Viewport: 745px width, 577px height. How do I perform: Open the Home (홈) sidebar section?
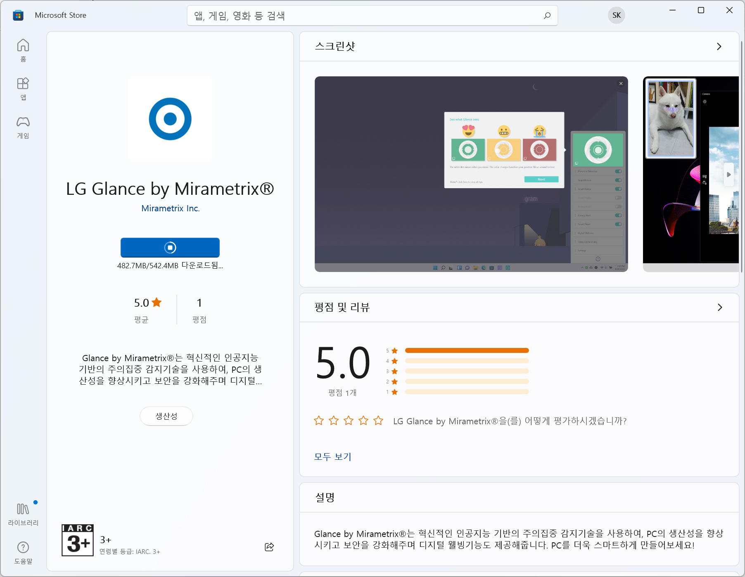point(23,50)
